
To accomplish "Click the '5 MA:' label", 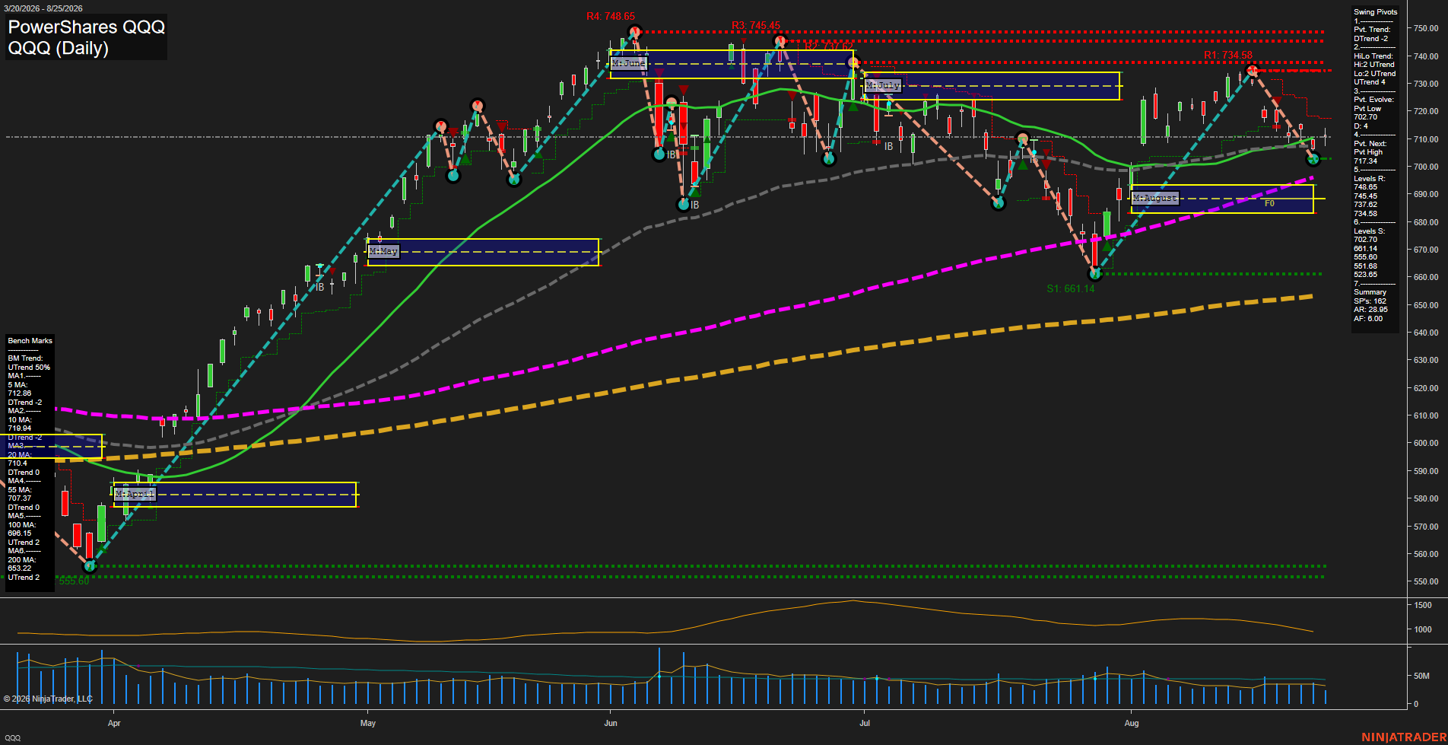I will [17, 385].
